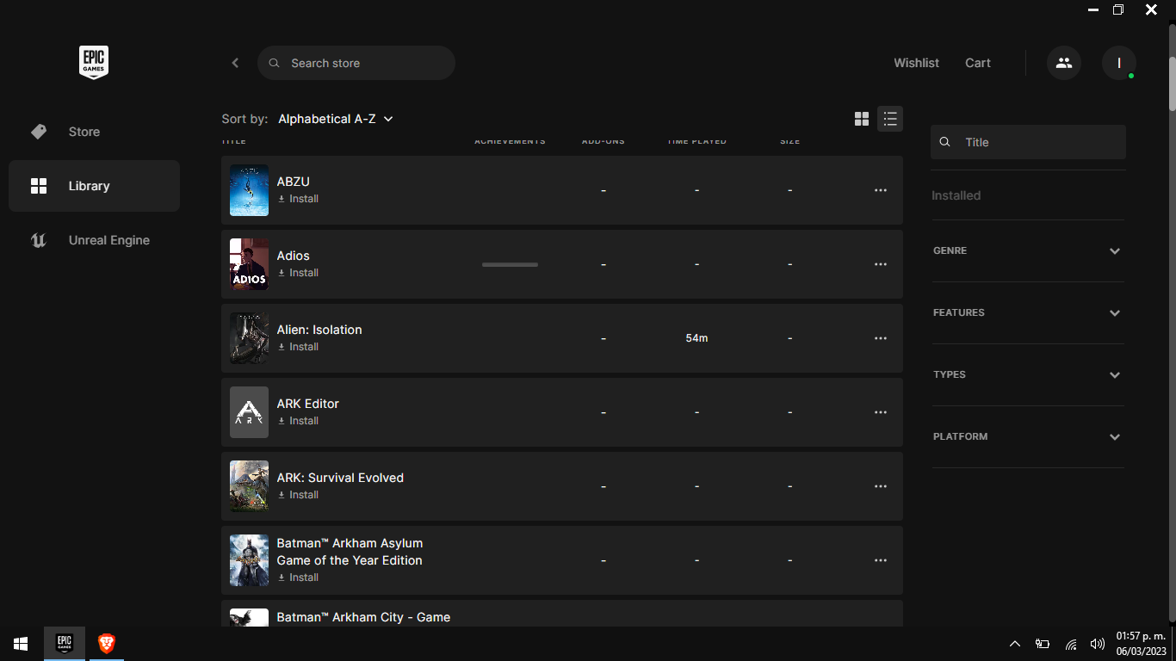Expand the Types filter
The image size is (1176, 661).
click(1028, 374)
